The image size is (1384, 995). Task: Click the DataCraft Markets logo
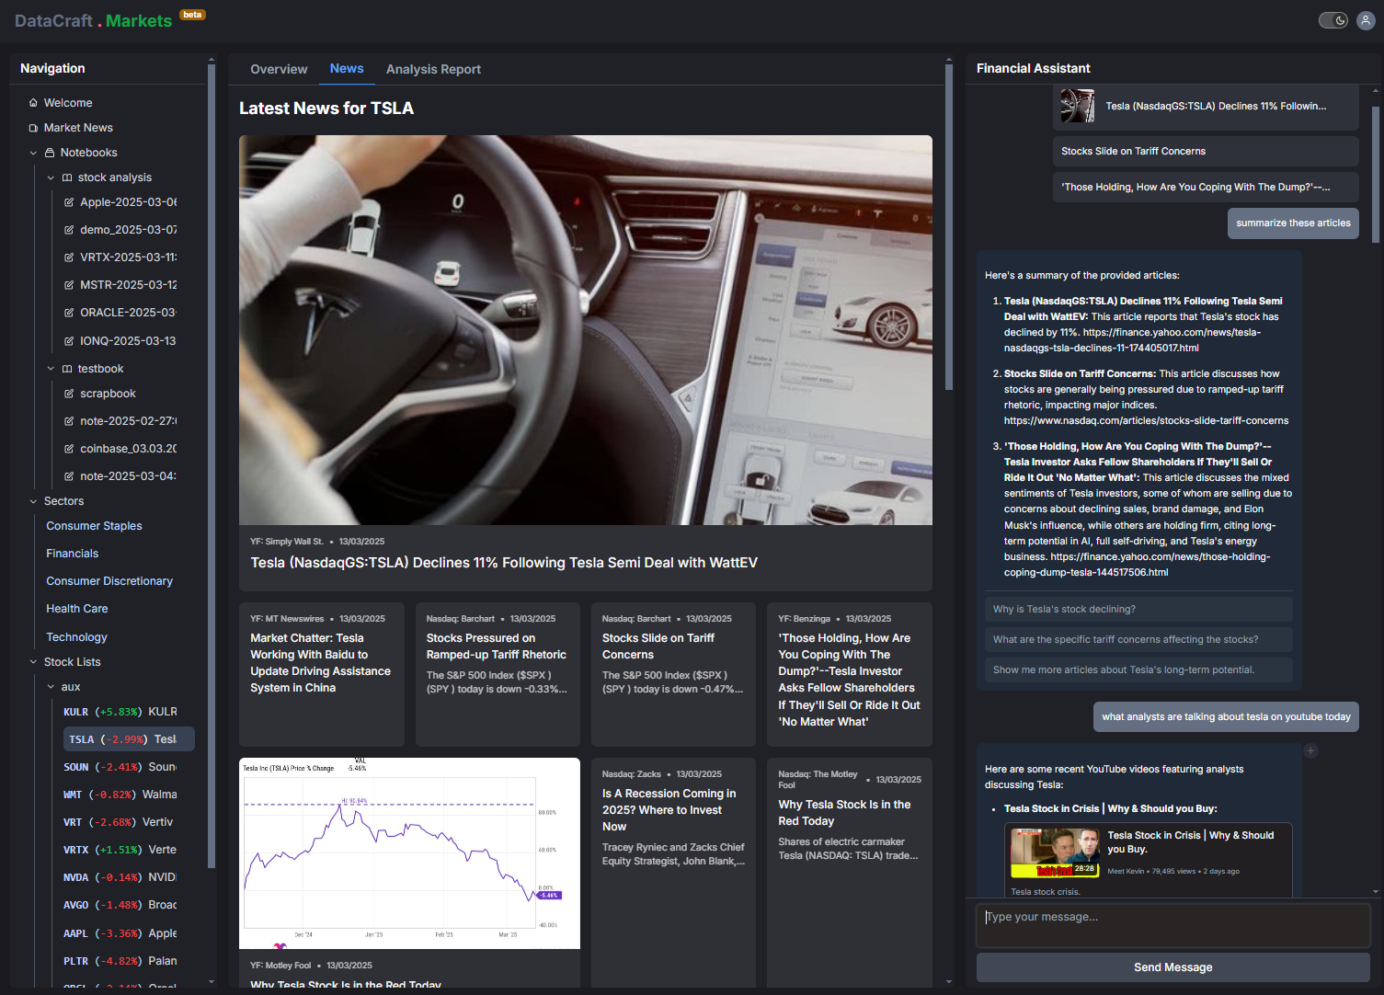[93, 20]
